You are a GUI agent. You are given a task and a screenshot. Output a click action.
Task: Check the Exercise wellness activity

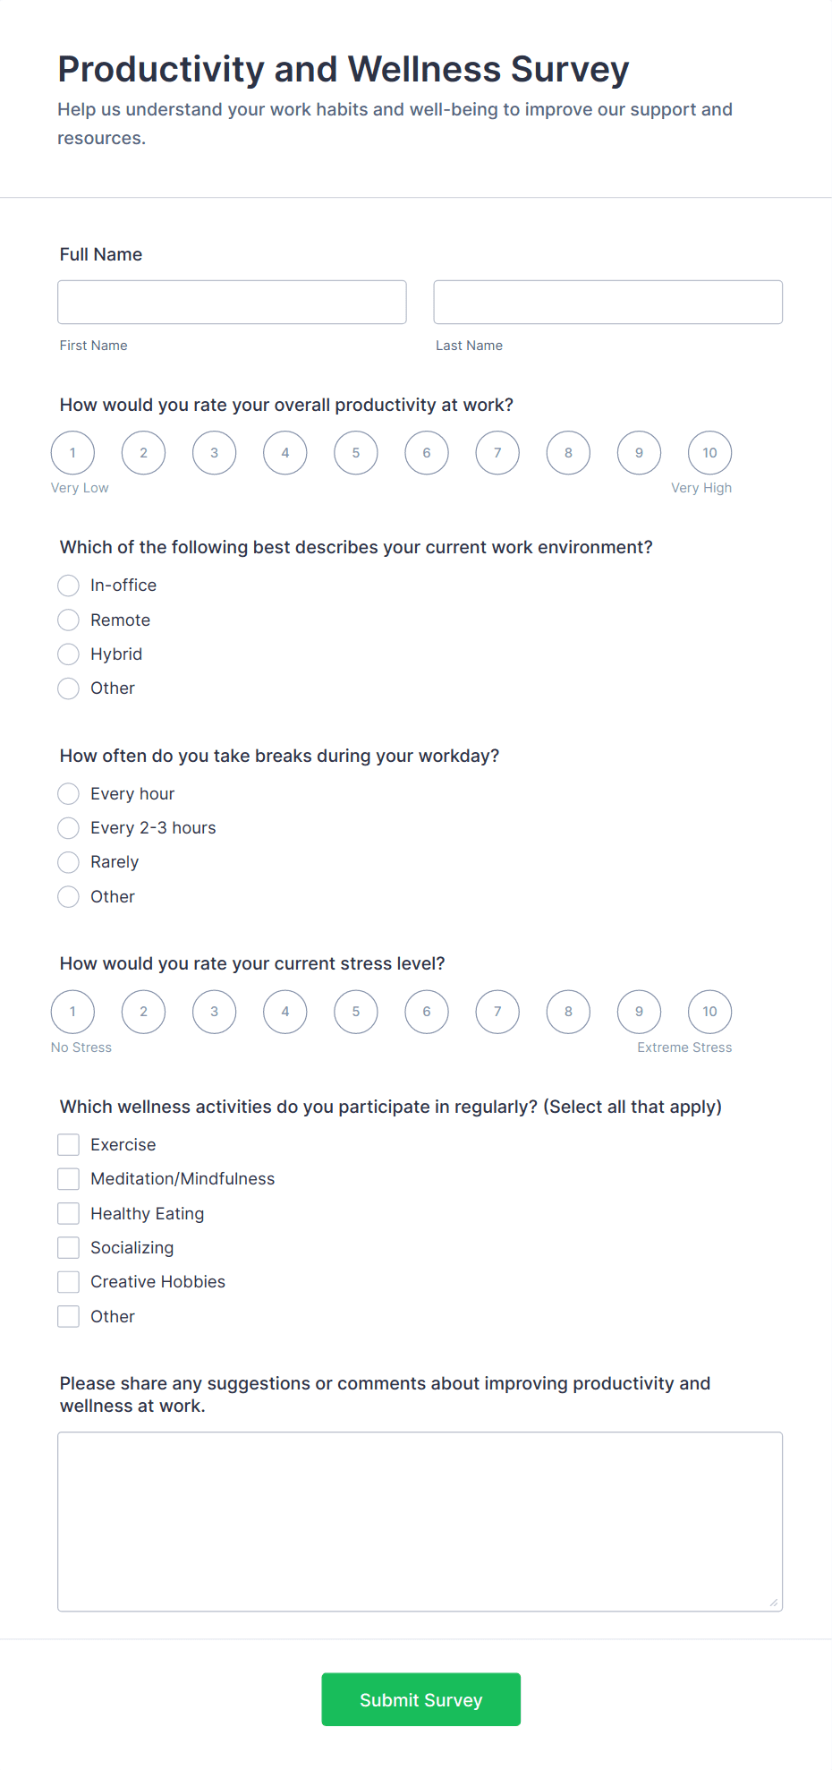point(68,1144)
